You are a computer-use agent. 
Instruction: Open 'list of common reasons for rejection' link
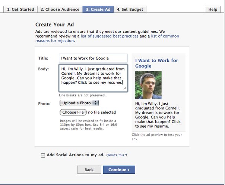107,38
